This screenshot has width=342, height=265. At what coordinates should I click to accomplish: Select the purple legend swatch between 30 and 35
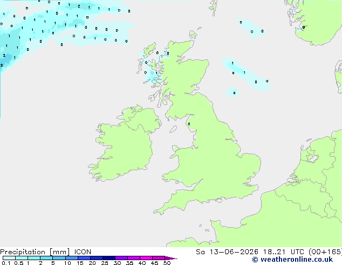(x=121, y=258)
